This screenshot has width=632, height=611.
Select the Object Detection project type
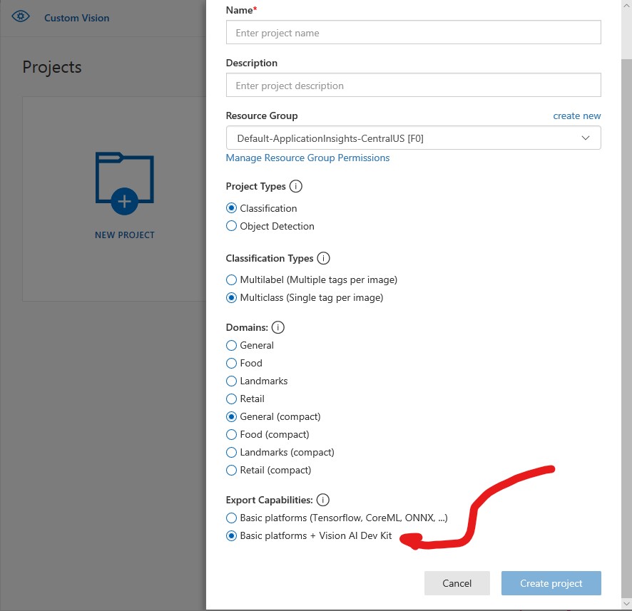(231, 226)
